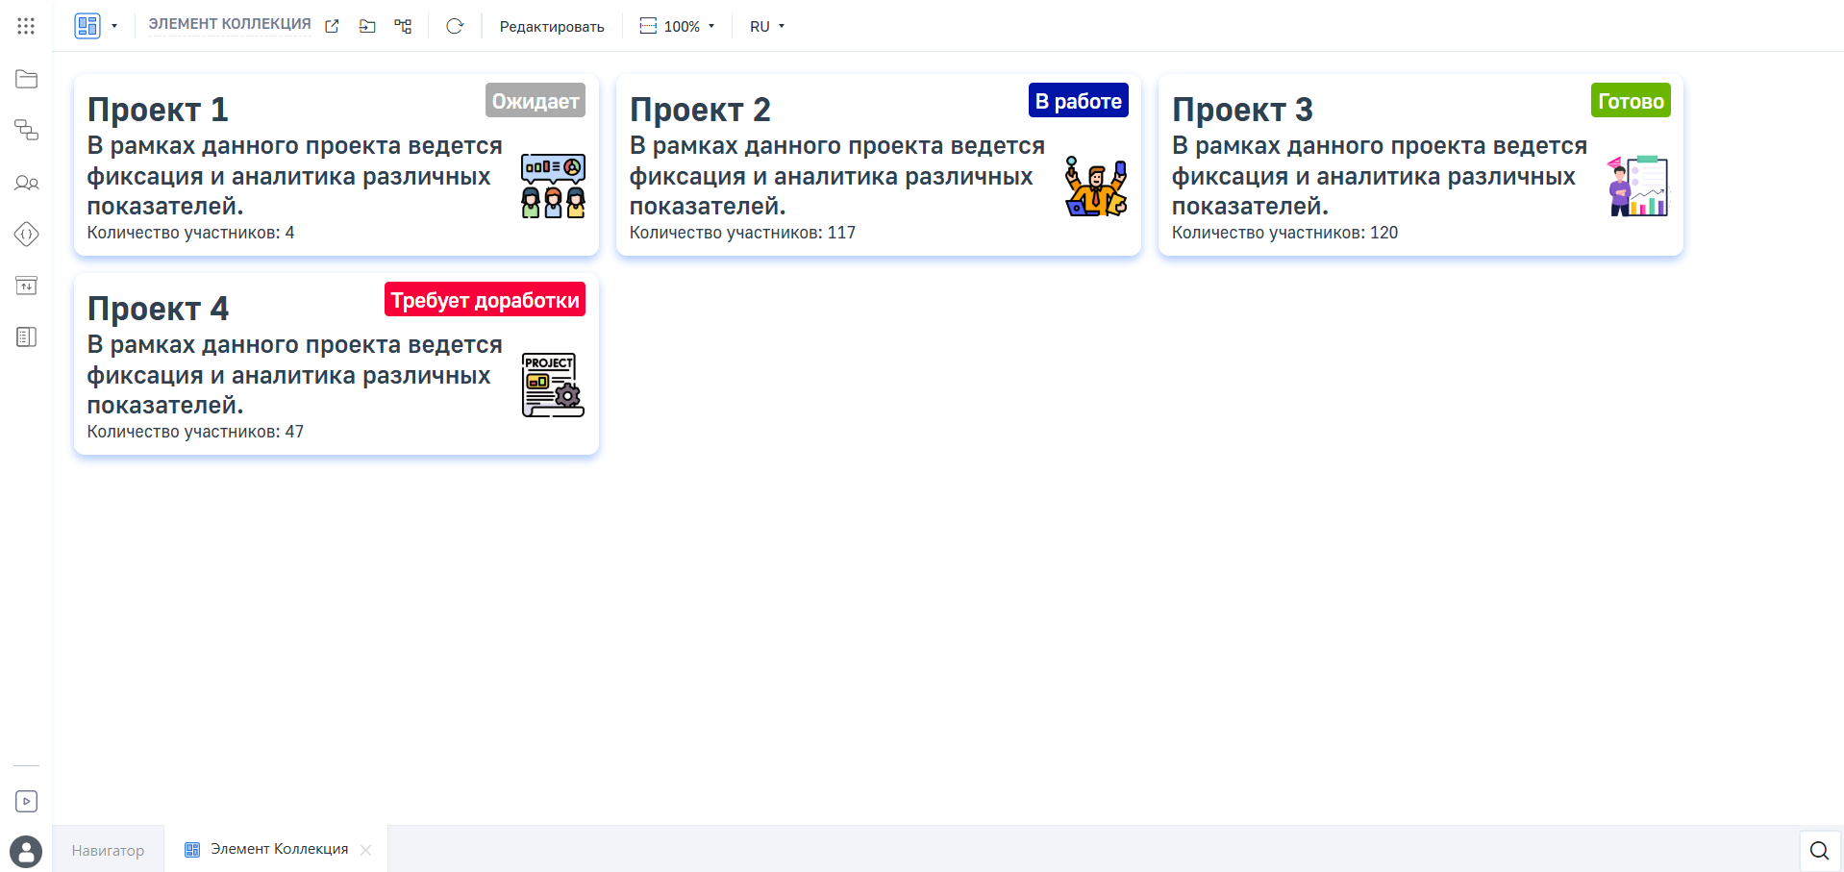Open the apps grid menu
The width and height of the screenshot is (1844, 872).
[x=26, y=26]
